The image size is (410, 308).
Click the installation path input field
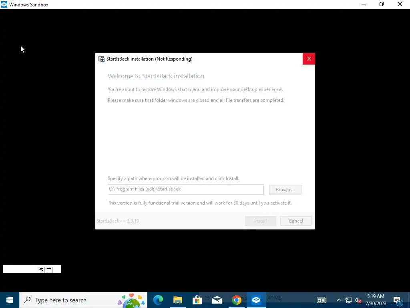coord(186,190)
